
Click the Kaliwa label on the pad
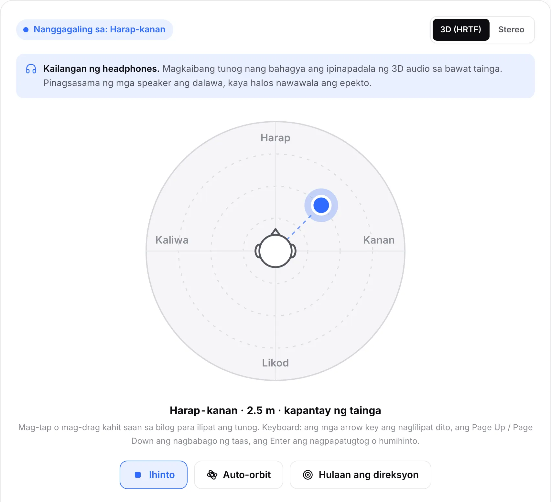tap(172, 240)
